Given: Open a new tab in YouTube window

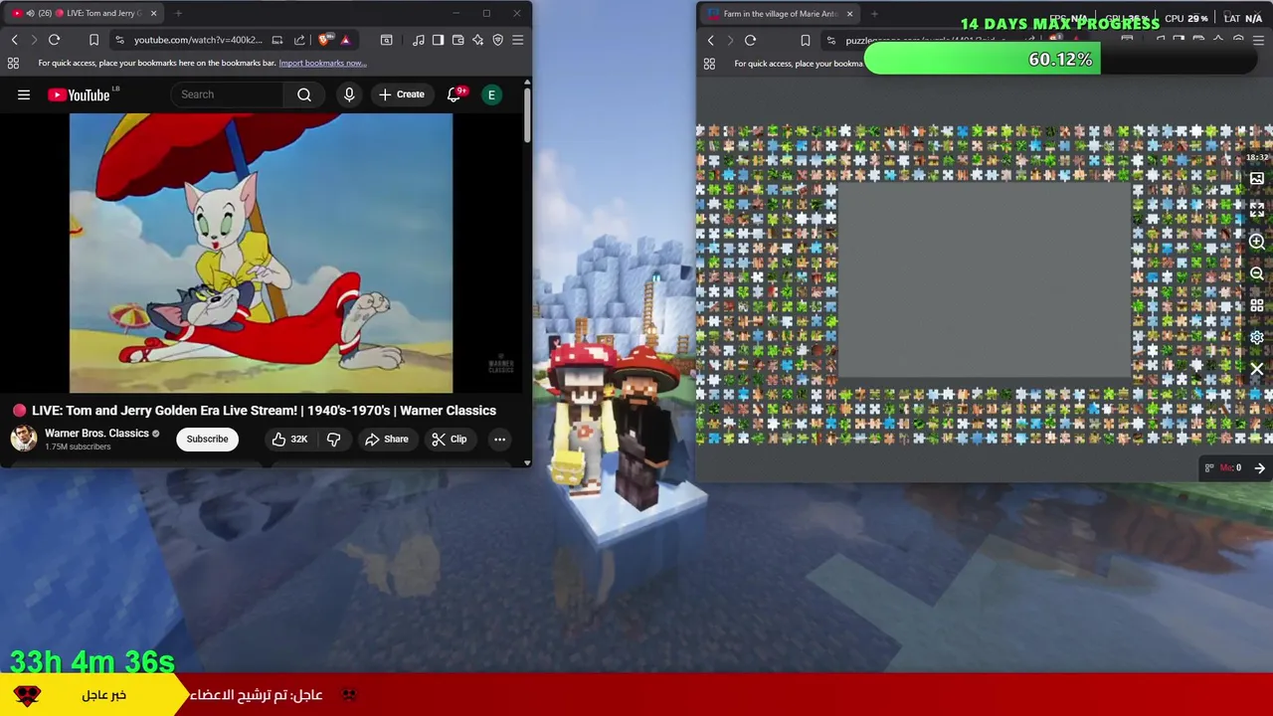Looking at the screenshot, I should click(178, 13).
